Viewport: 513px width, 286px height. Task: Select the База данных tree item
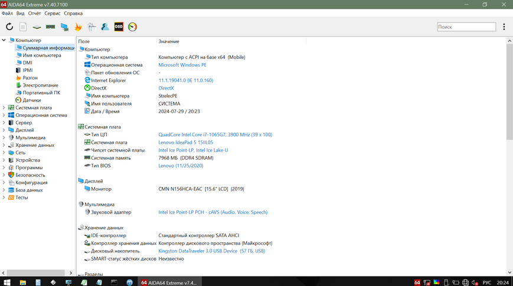coord(29,190)
